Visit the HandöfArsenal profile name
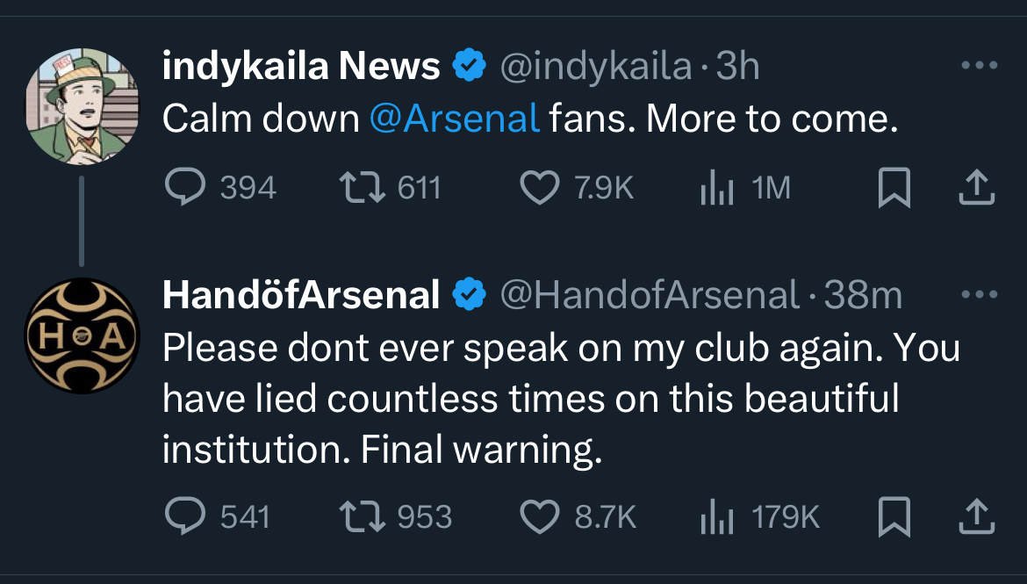 pyautogui.click(x=301, y=297)
